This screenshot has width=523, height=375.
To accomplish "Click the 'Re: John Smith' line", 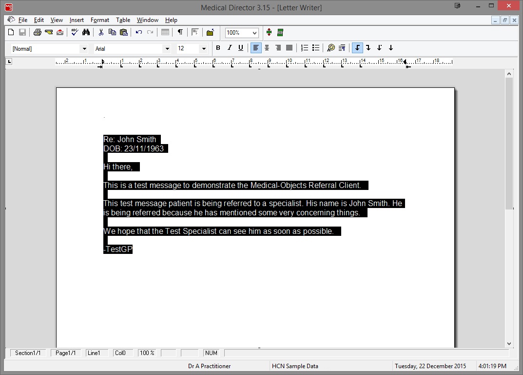I will tap(130, 139).
